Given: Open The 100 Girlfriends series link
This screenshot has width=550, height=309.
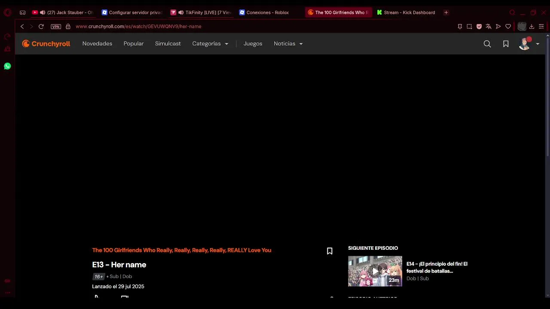Looking at the screenshot, I should [182, 250].
